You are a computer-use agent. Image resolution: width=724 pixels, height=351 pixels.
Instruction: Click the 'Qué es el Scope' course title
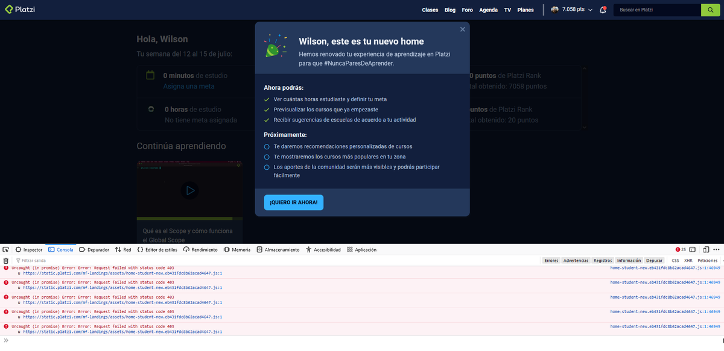(x=188, y=235)
